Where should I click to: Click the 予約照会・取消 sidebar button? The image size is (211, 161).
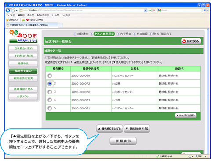tap(23, 56)
